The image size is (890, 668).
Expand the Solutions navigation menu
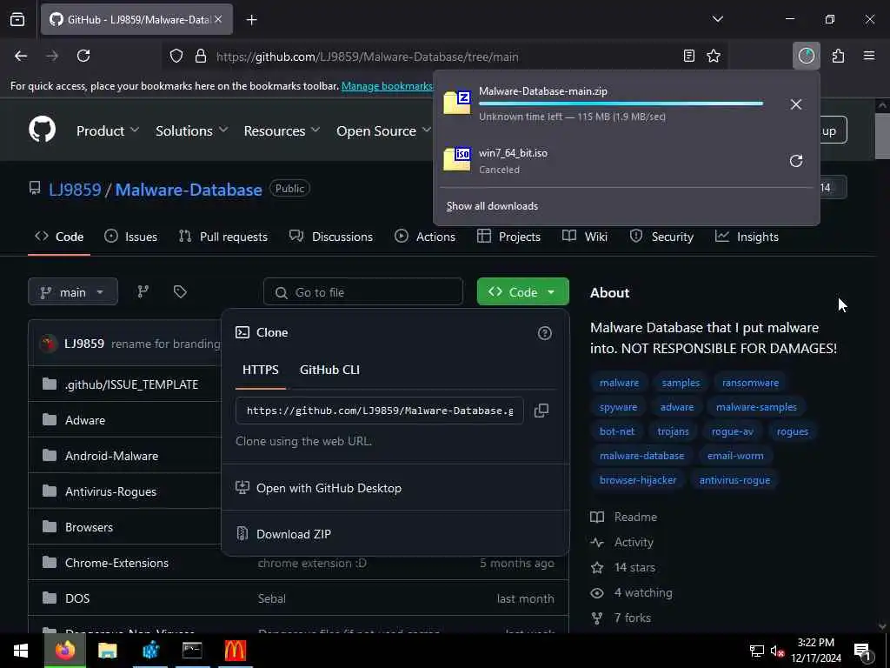[192, 130]
